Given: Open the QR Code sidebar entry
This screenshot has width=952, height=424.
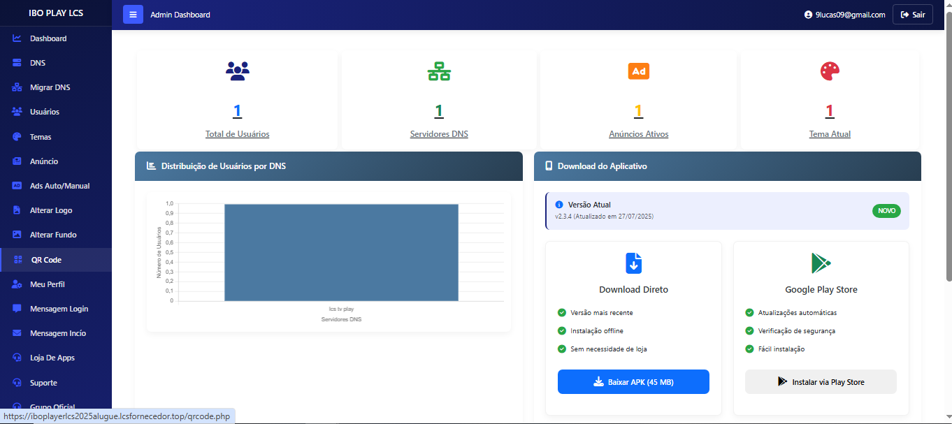Looking at the screenshot, I should 46,260.
